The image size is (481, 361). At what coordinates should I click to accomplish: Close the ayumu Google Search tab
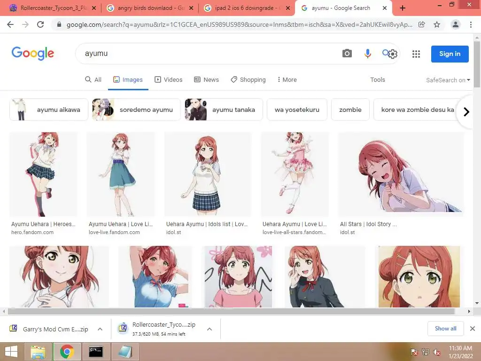click(385, 8)
